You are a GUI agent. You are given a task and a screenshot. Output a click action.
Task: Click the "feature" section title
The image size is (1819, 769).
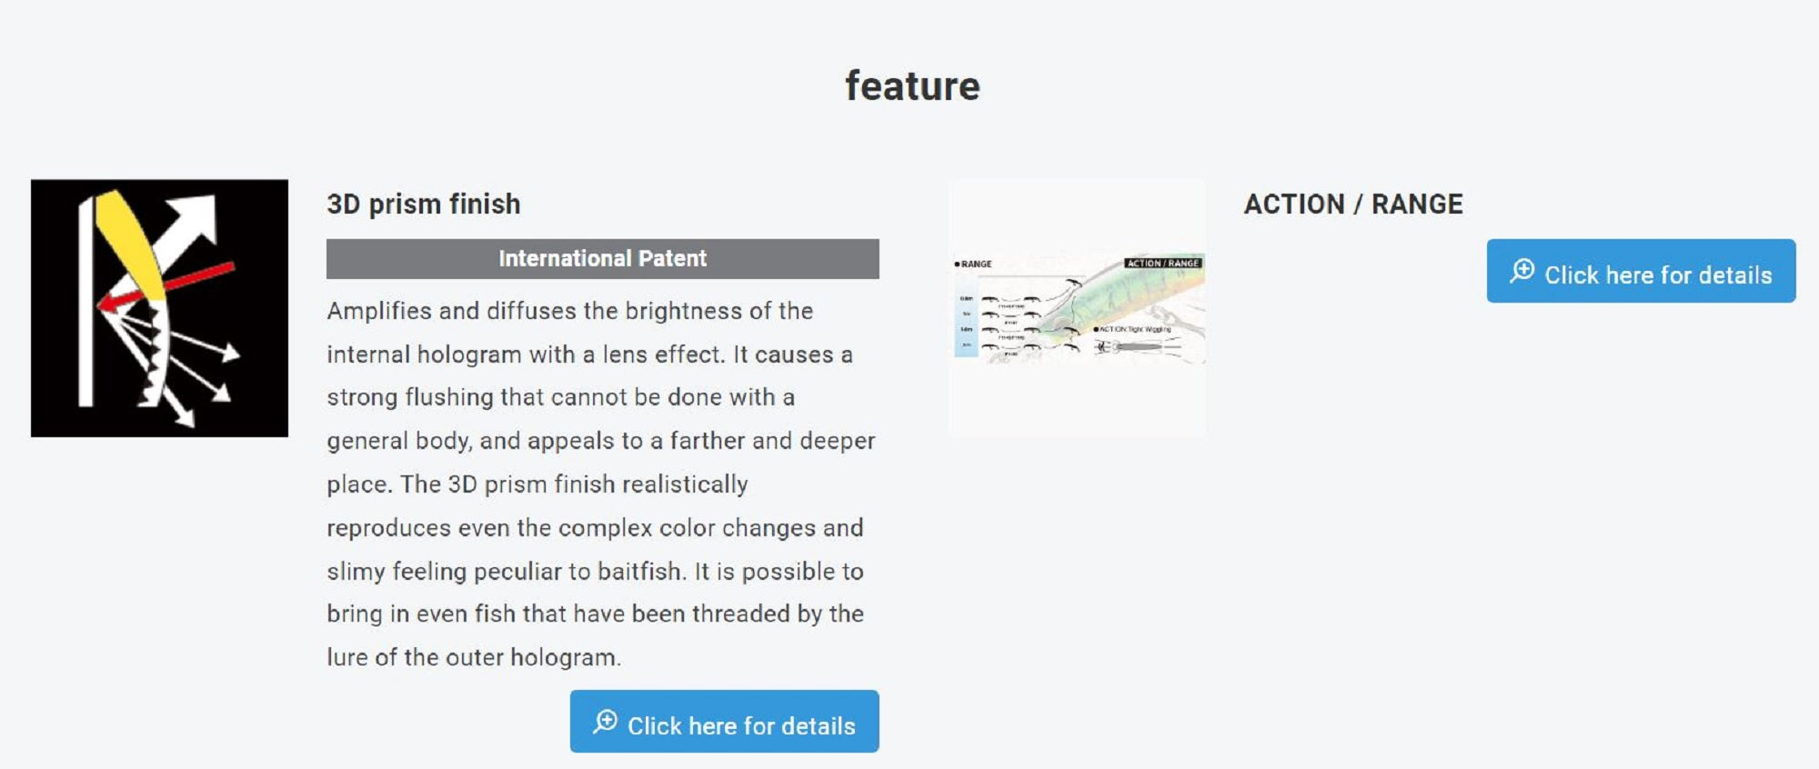[x=912, y=86]
